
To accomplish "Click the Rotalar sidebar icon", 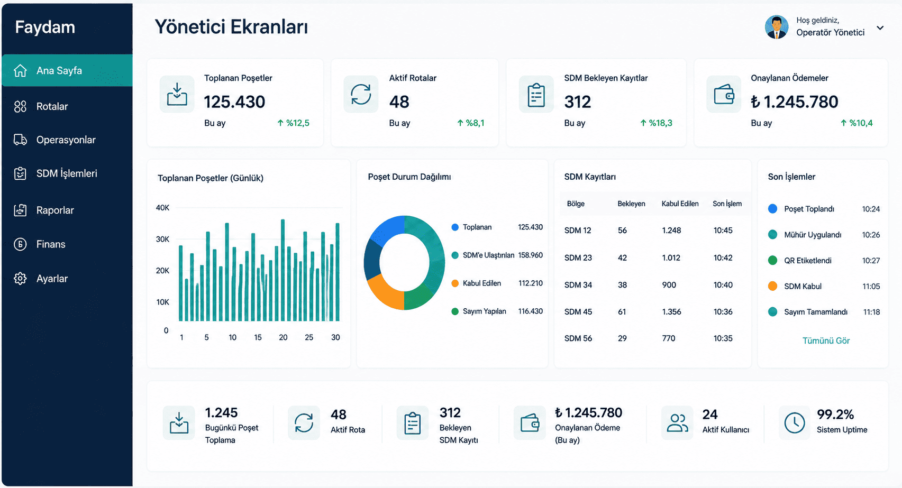I will [20, 106].
